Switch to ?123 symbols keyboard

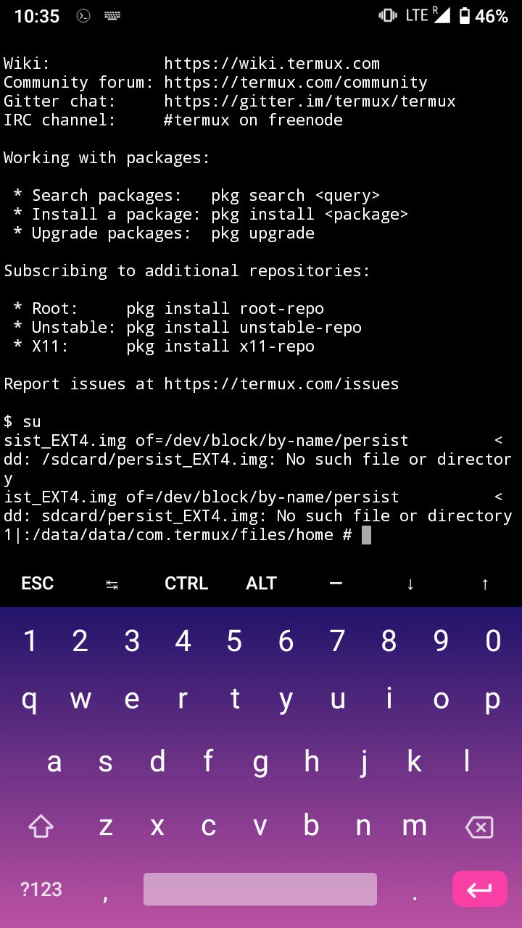tap(41, 890)
